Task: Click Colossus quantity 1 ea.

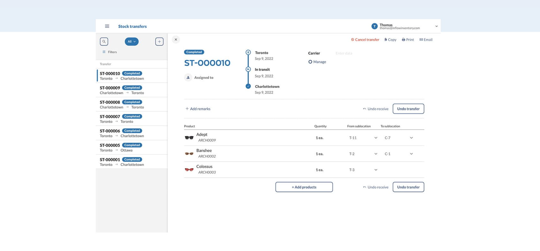Action: pos(320,170)
